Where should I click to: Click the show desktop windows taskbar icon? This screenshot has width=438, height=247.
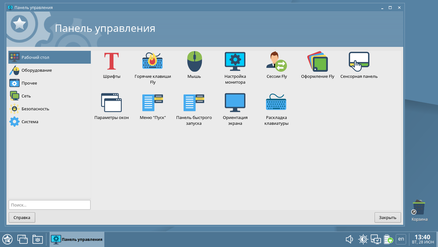pos(22,239)
